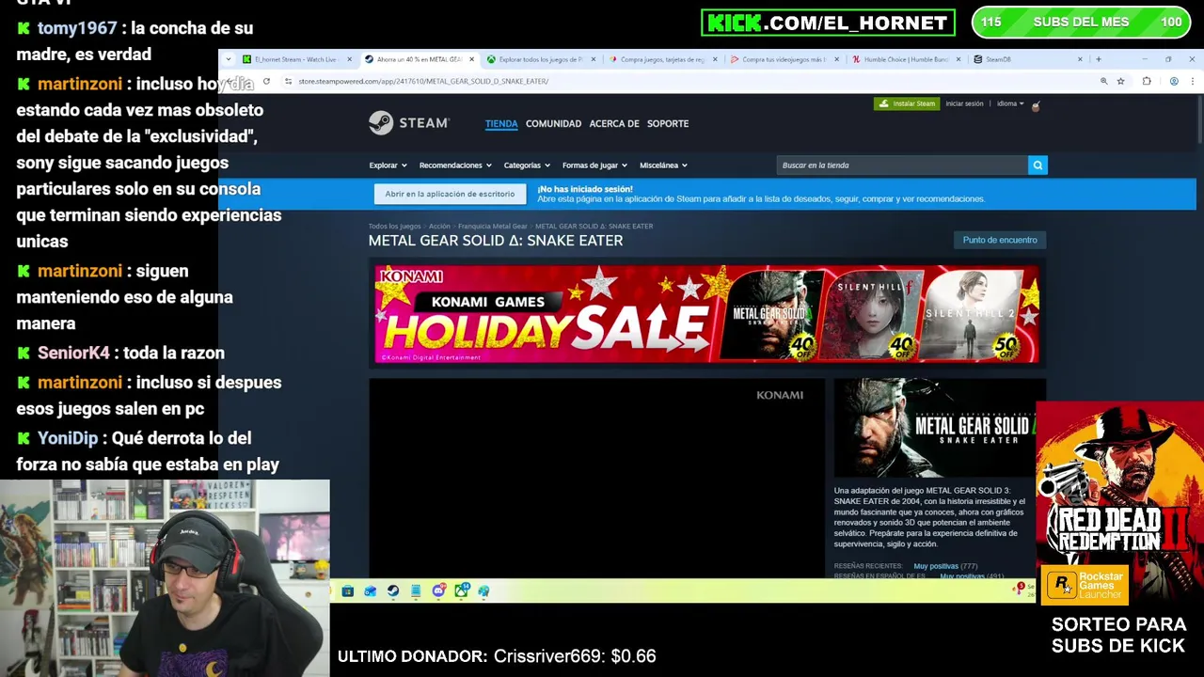Open the COMUNIDAD menu
The image size is (1204, 677).
[x=553, y=123]
